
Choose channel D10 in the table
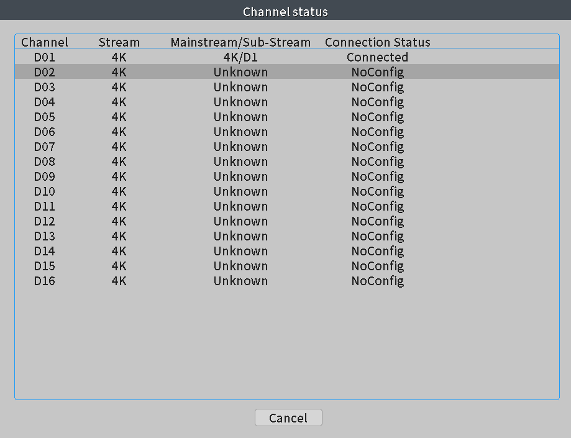(45, 191)
